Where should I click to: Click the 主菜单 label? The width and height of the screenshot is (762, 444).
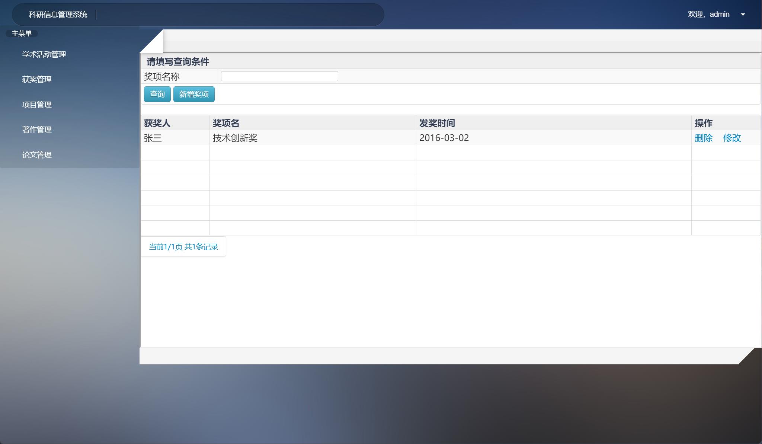pyautogui.click(x=22, y=33)
